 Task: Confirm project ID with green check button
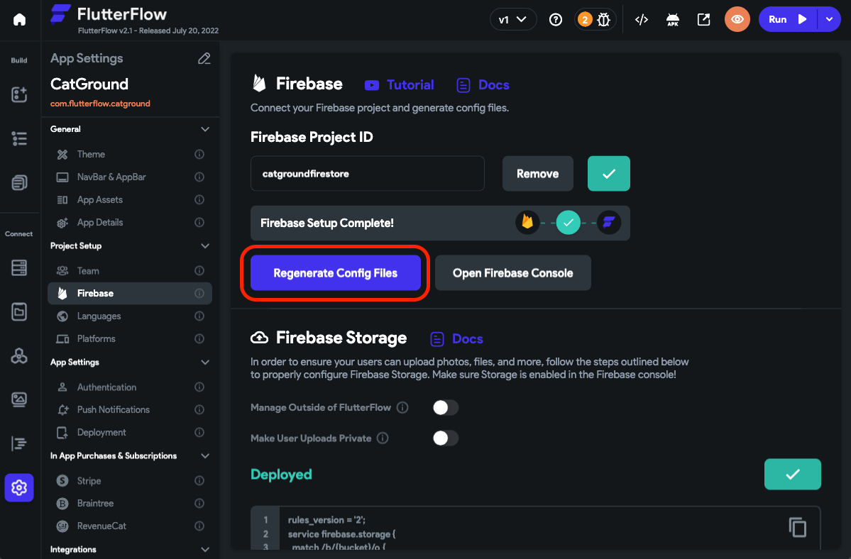point(609,174)
